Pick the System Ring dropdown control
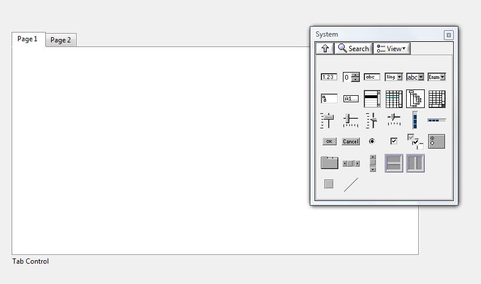This screenshot has width=481, height=284. click(x=393, y=77)
